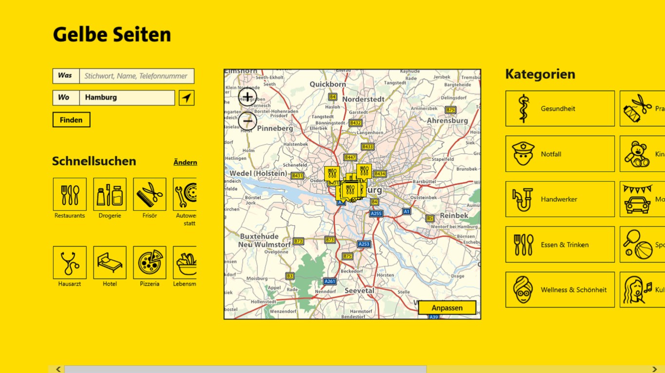665x373 pixels.
Task: Click the Pinneberg label on the map
Action: [x=275, y=128]
